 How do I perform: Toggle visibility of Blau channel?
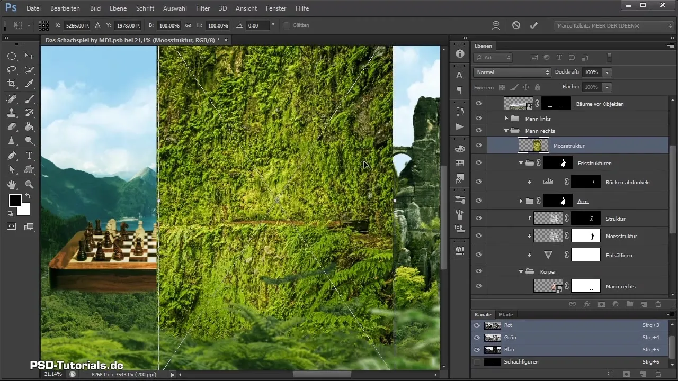477,350
